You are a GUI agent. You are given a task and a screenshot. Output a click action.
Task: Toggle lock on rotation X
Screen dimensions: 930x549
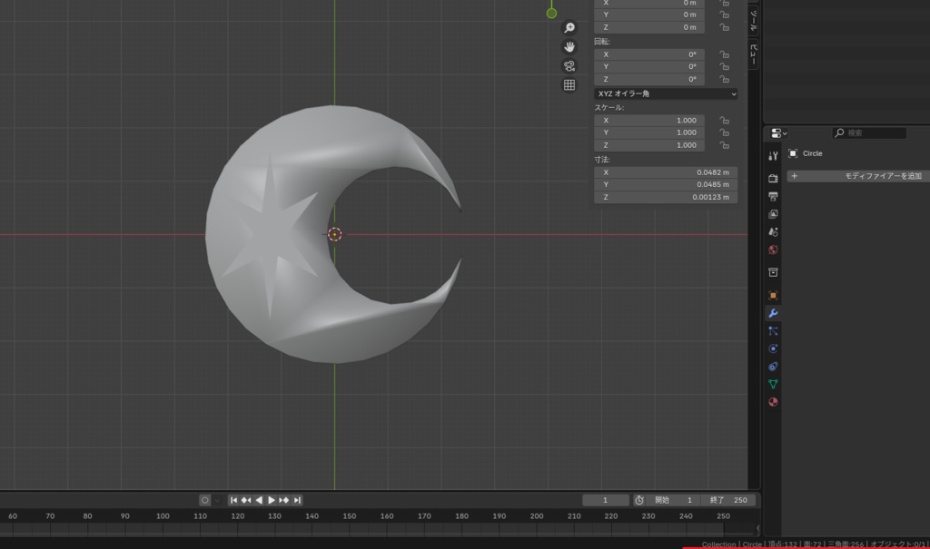(724, 54)
